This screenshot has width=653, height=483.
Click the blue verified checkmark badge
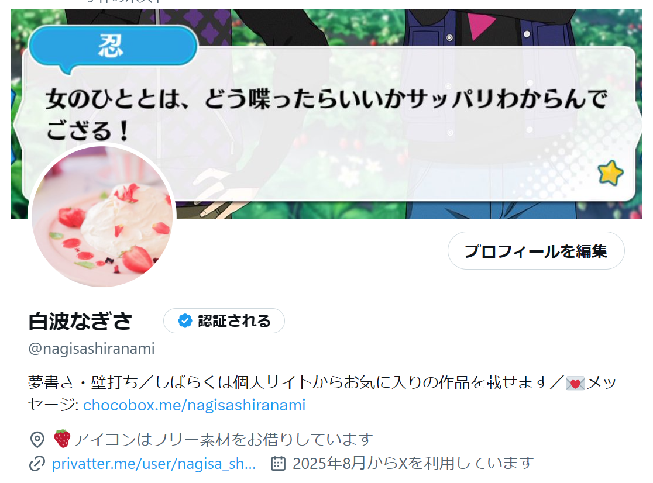click(185, 321)
